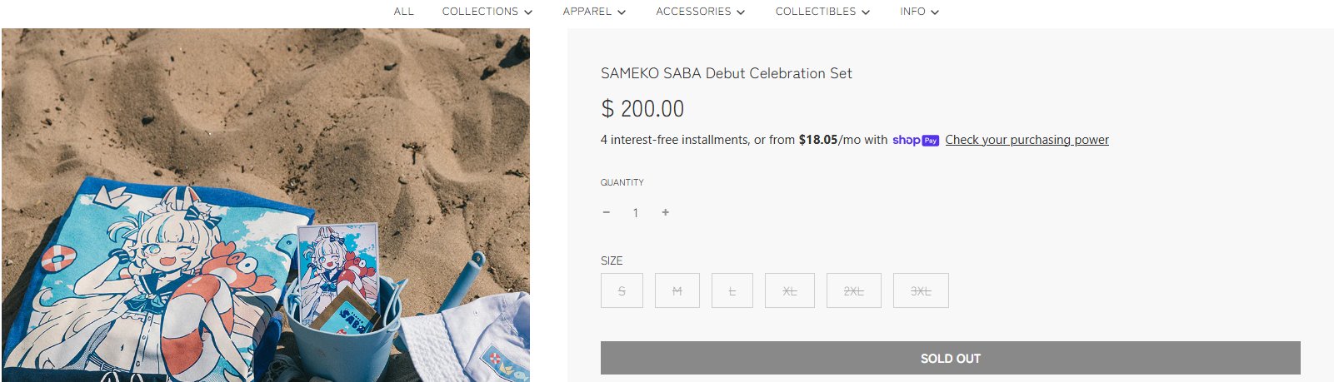The width and height of the screenshot is (1334, 382).
Task: Choose the 3XL size option
Action: point(921,291)
